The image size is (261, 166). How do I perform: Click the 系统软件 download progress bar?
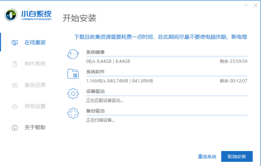167,76
